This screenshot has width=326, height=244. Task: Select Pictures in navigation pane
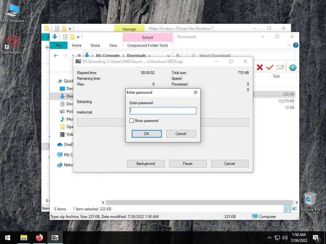(x=67, y=112)
